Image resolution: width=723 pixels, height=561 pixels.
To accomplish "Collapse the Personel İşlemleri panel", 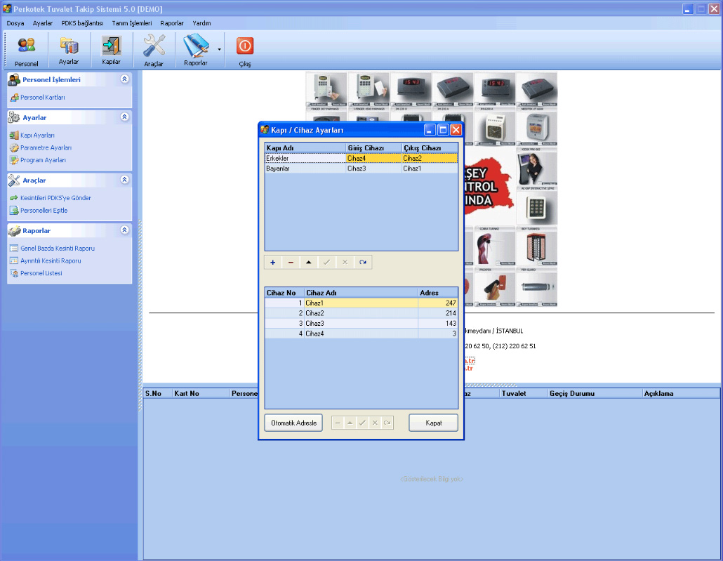I will [124, 79].
